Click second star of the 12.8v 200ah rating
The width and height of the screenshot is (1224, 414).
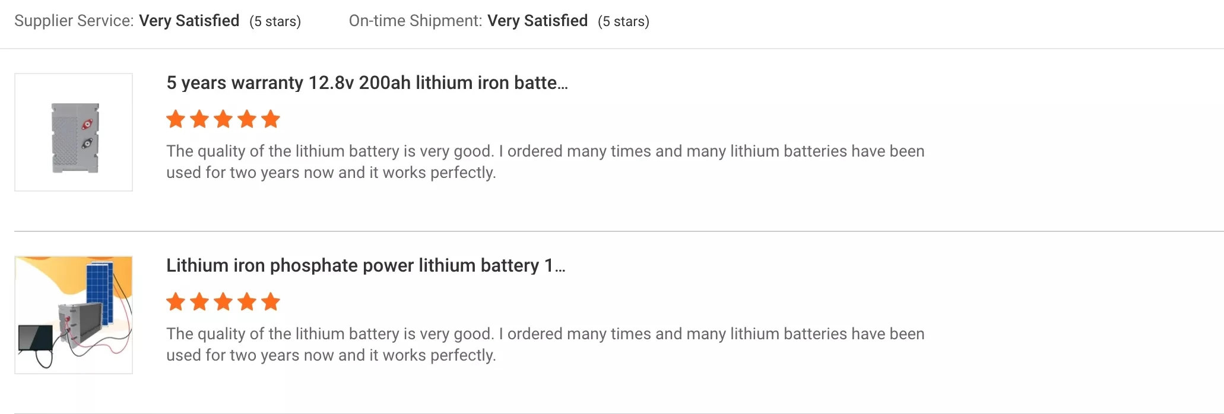pos(199,119)
